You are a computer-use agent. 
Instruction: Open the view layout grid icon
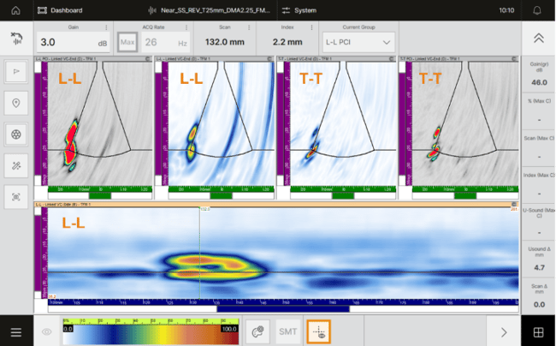tap(538, 332)
